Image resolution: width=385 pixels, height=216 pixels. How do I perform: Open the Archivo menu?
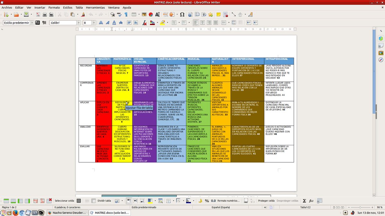(x=7, y=7)
